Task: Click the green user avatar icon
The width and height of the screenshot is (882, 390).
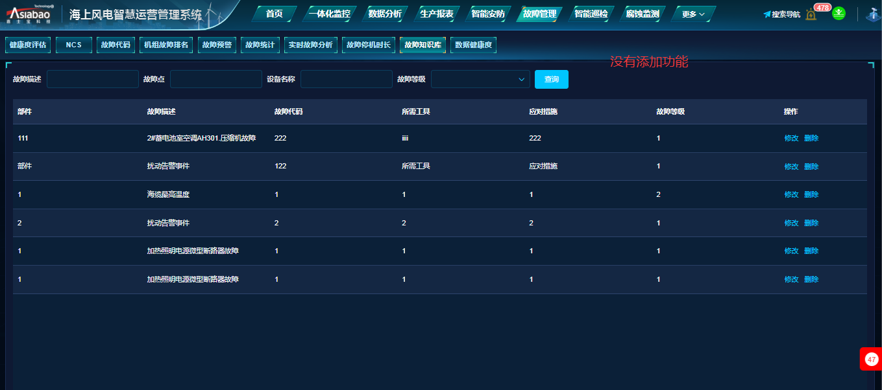Action: pyautogui.click(x=839, y=14)
